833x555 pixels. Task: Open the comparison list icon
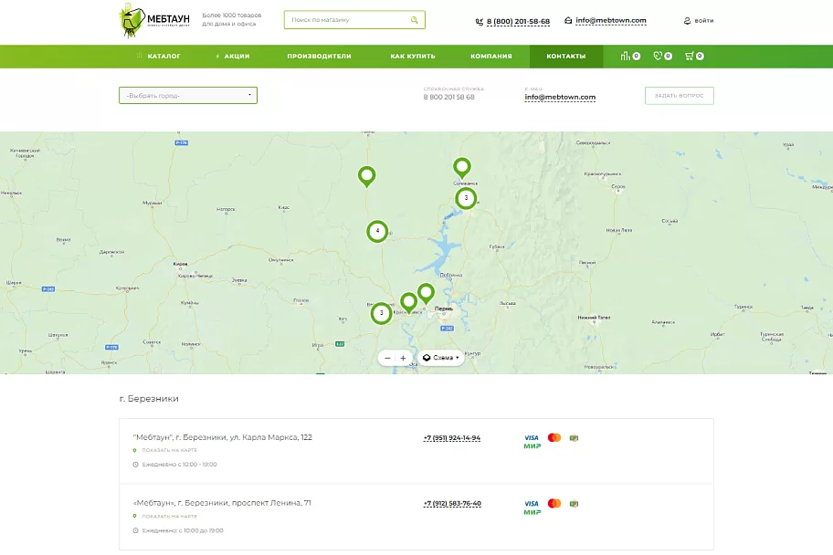pos(625,56)
